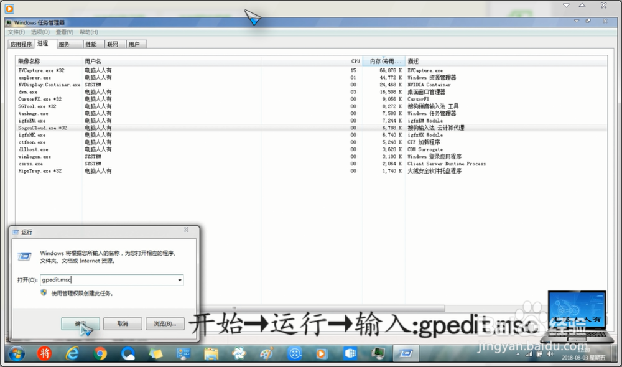622x367 pixels.
Task: Open the control panel taskbar icon
Action: click(x=183, y=353)
